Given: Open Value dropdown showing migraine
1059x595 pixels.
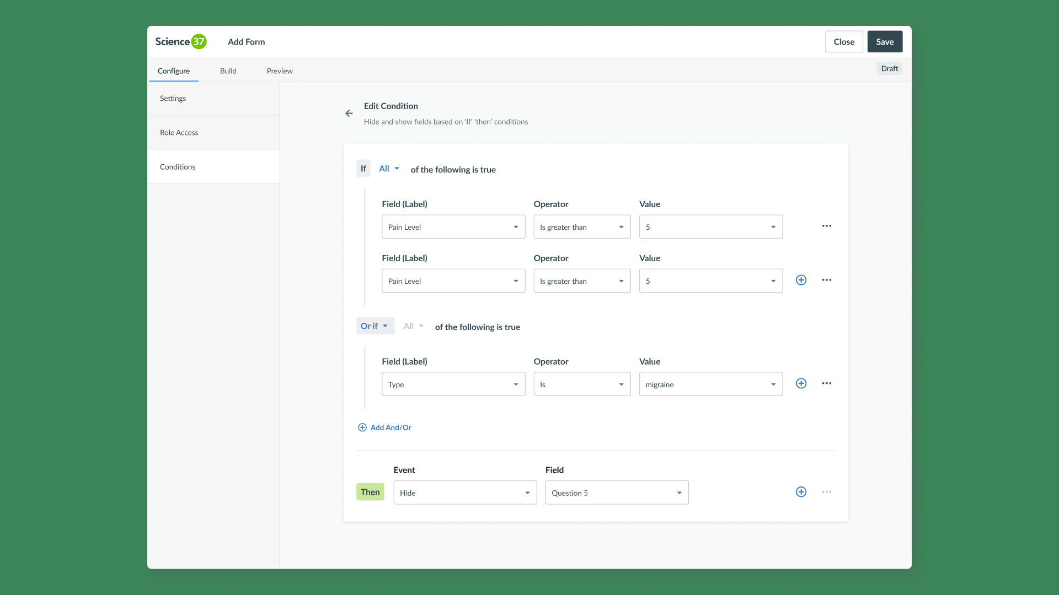Looking at the screenshot, I should click(x=710, y=385).
